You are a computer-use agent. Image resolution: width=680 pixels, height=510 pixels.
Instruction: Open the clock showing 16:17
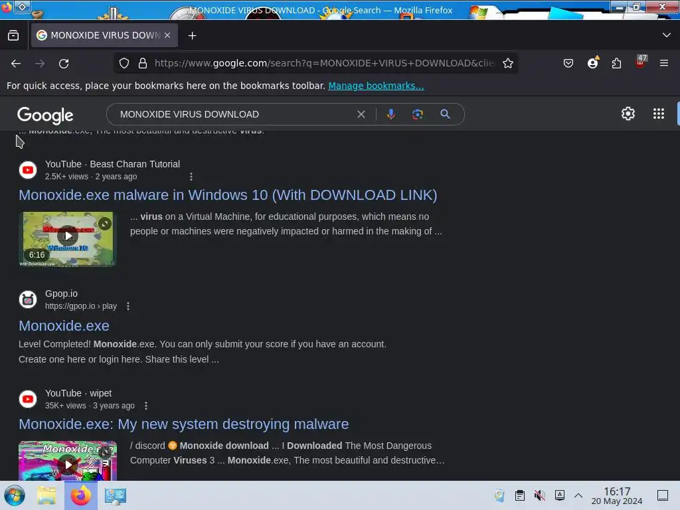coord(617,495)
